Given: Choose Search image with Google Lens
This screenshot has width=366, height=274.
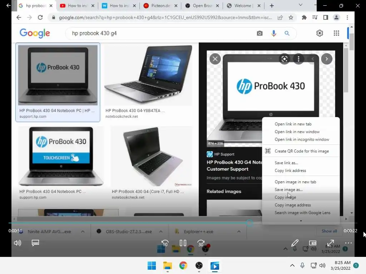Looking at the screenshot, I should 301,213.
